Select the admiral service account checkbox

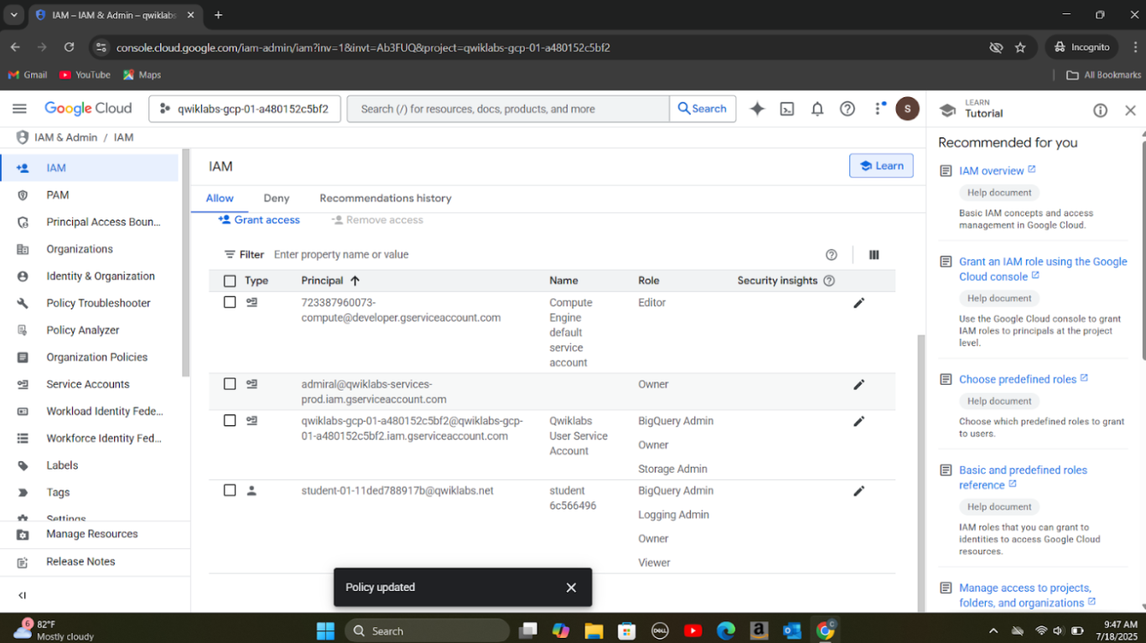pos(230,384)
